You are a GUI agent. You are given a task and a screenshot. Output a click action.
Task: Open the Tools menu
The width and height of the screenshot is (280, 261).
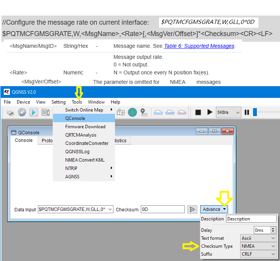click(77, 102)
